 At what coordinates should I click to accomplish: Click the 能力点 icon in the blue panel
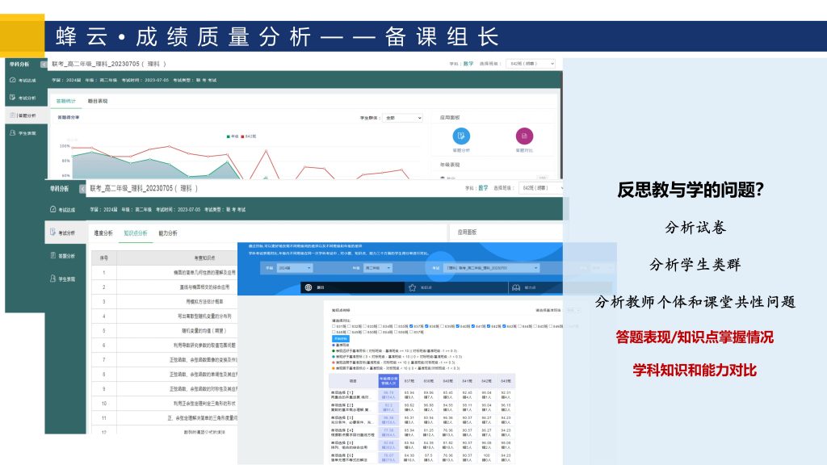point(516,287)
